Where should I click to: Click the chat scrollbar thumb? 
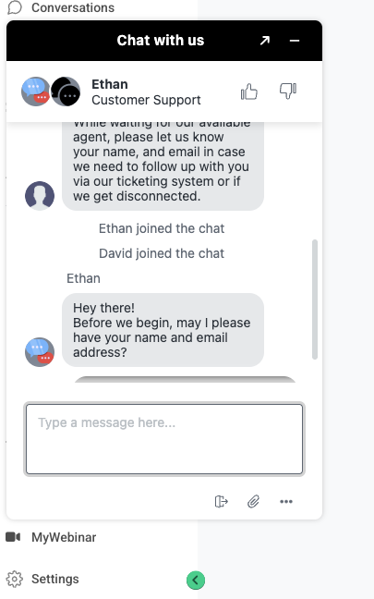(x=315, y=299)
